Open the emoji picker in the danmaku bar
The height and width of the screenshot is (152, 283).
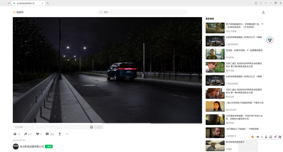[x=91, y=127]
